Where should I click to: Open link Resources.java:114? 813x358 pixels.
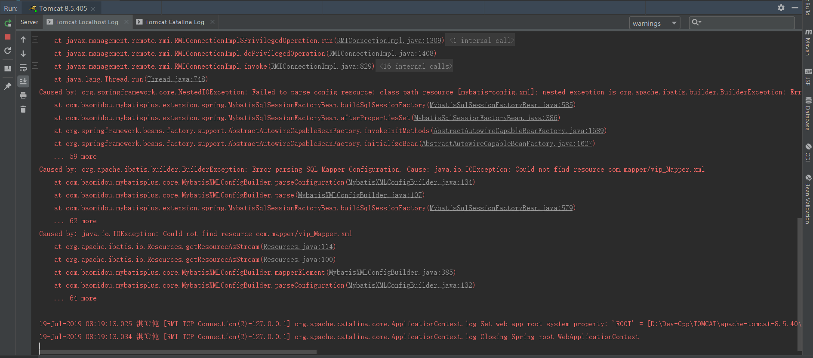point(298,246)
